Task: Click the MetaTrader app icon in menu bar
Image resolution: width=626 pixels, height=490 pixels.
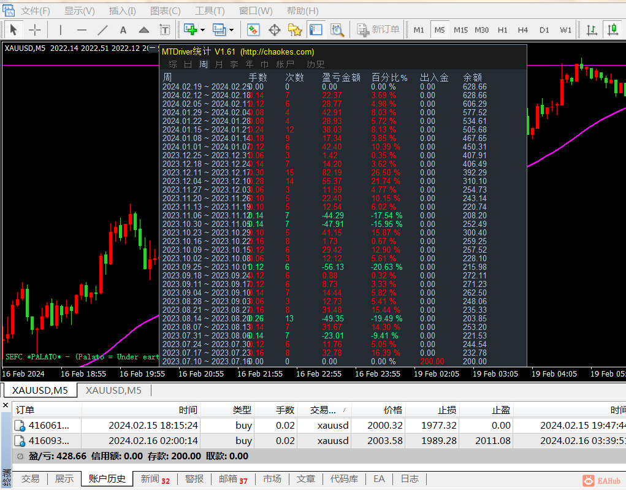Action: [x=9, y=10]
